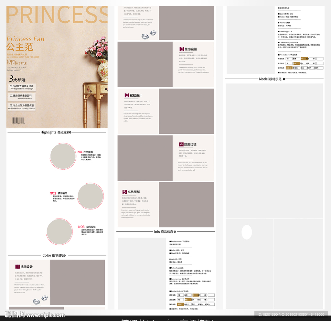Click the barcode on the Princess cover
The width and height of the screenshot is (331, 321).
[19, 121]
